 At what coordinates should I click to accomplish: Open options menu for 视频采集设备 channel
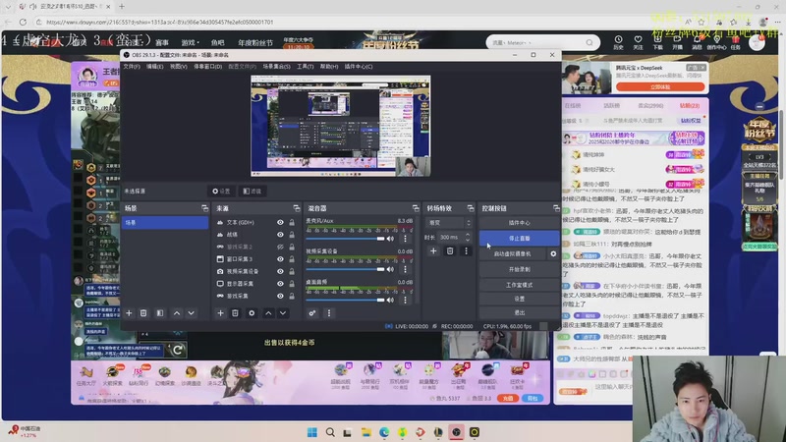[x=405, y=269]
